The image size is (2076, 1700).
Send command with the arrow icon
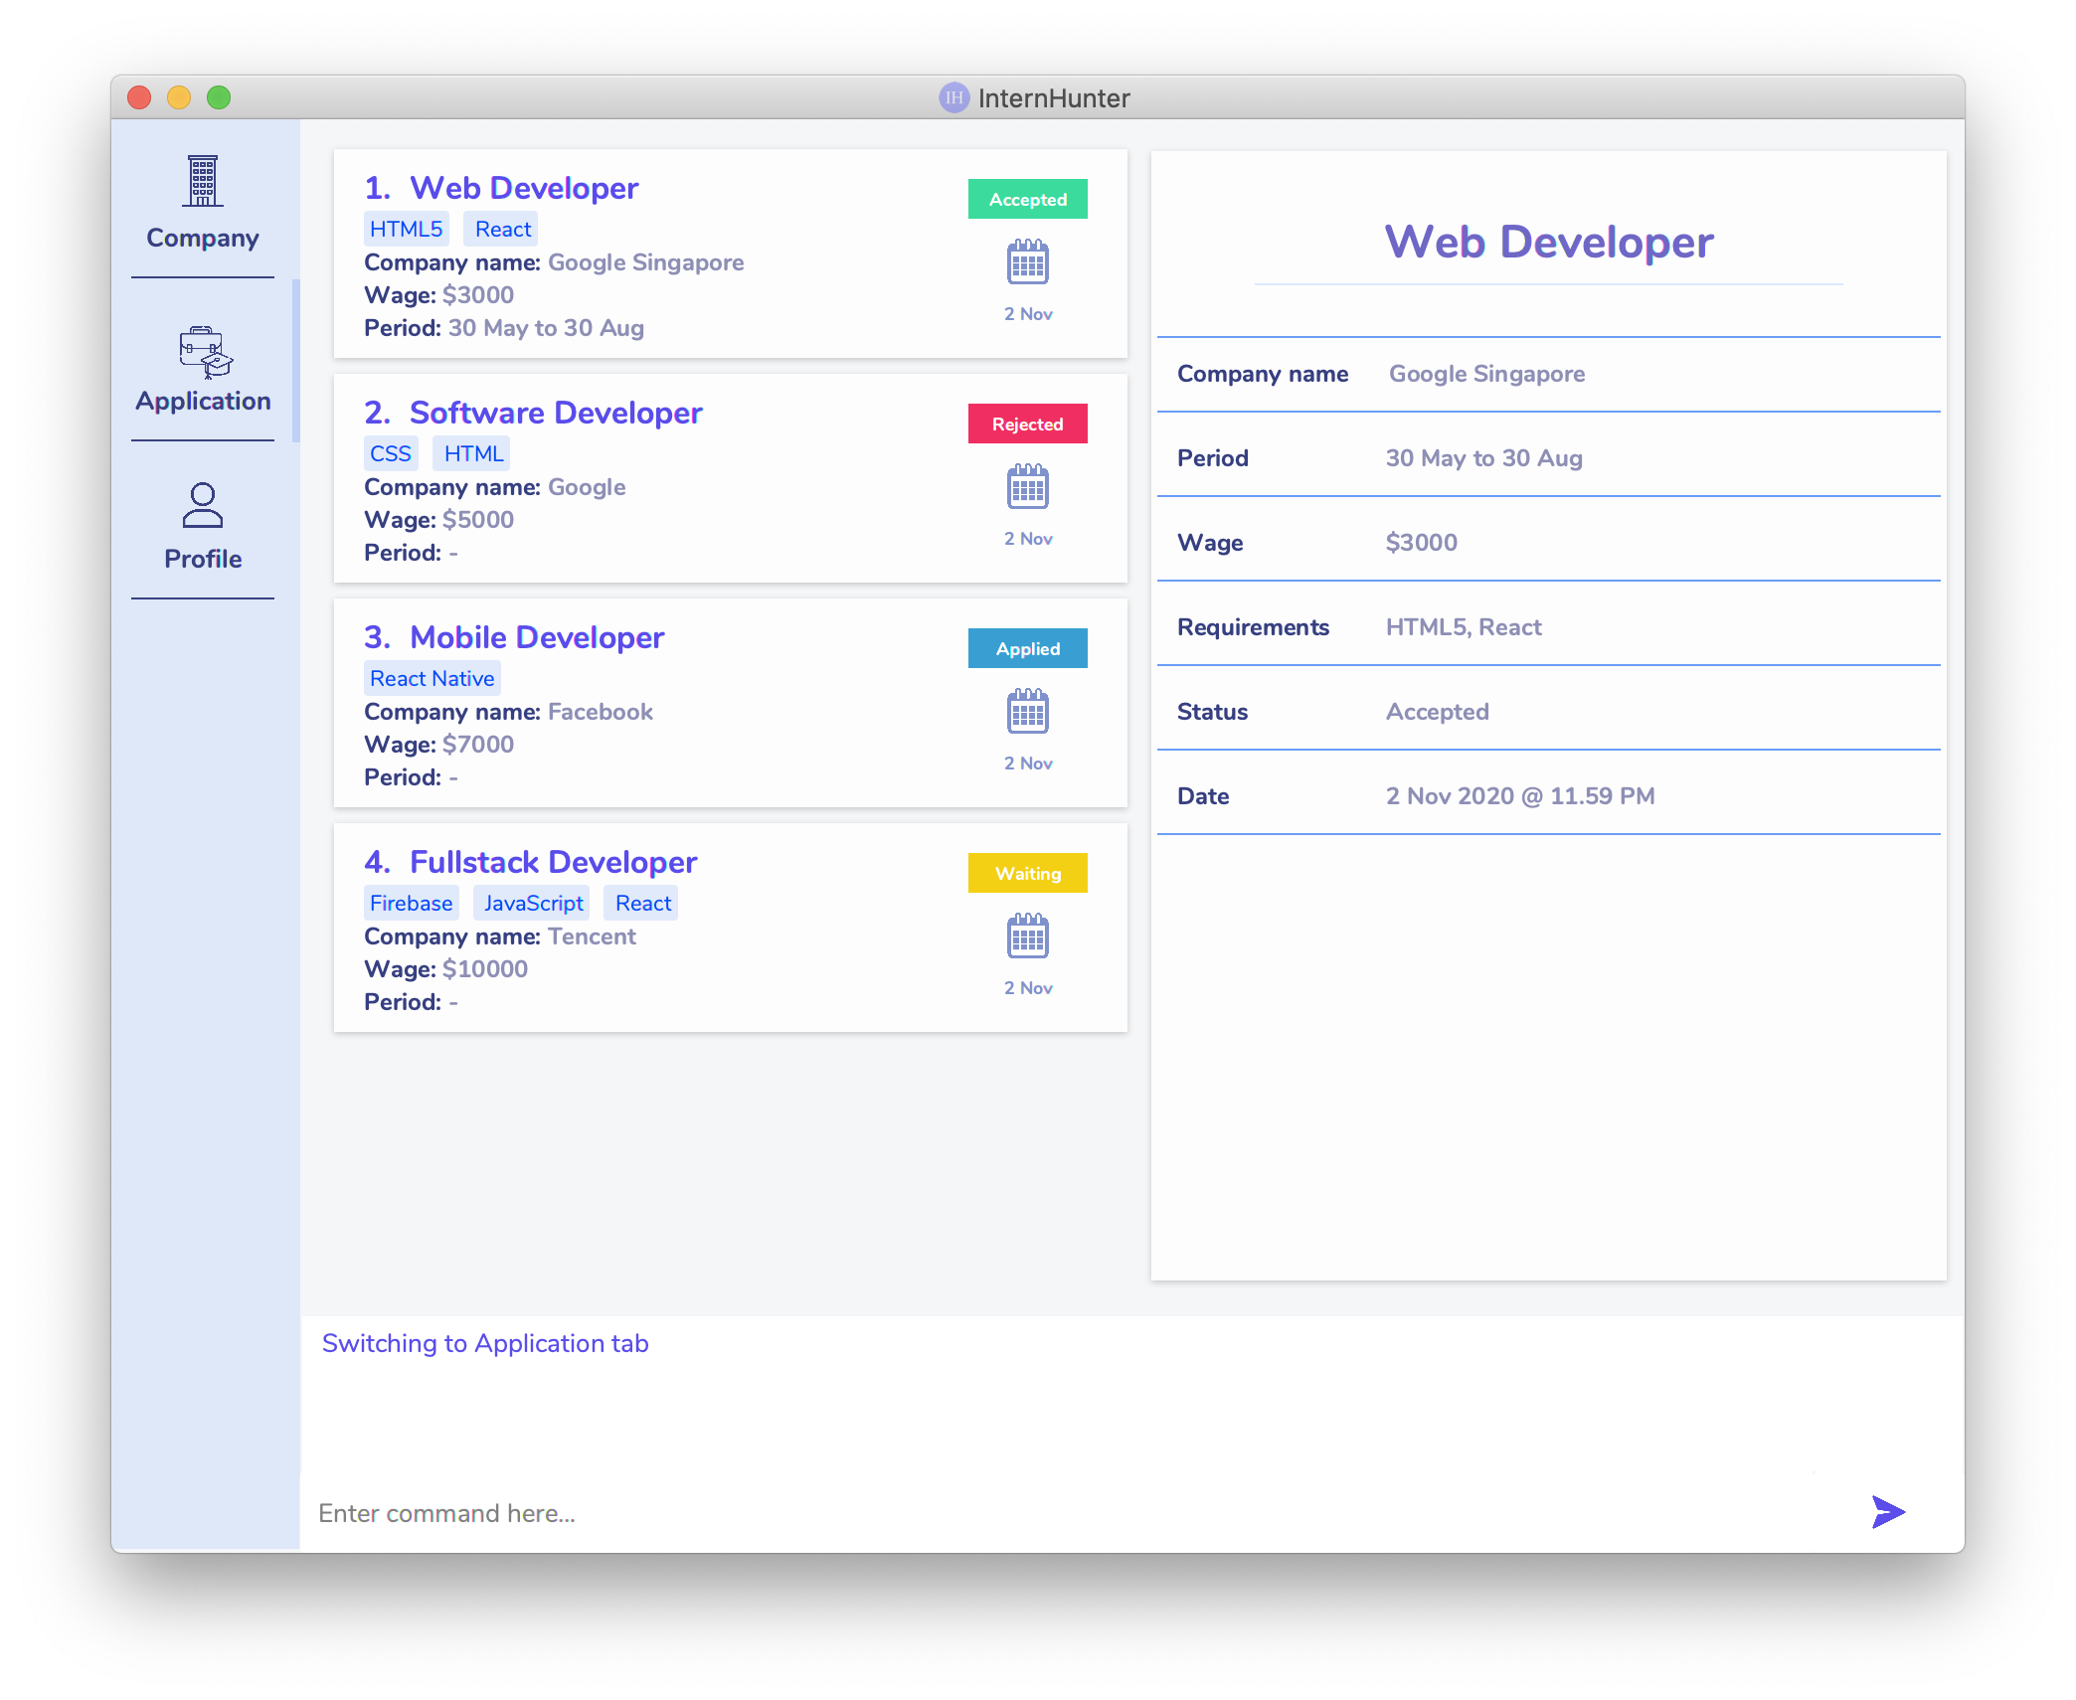(1888, 1512)
